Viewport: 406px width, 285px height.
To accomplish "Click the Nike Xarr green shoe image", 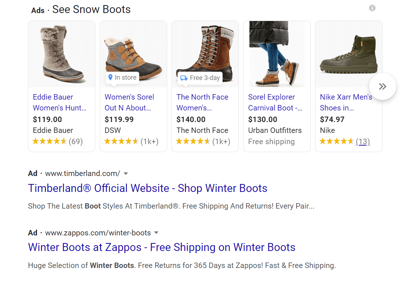I will tap(348, 54).
